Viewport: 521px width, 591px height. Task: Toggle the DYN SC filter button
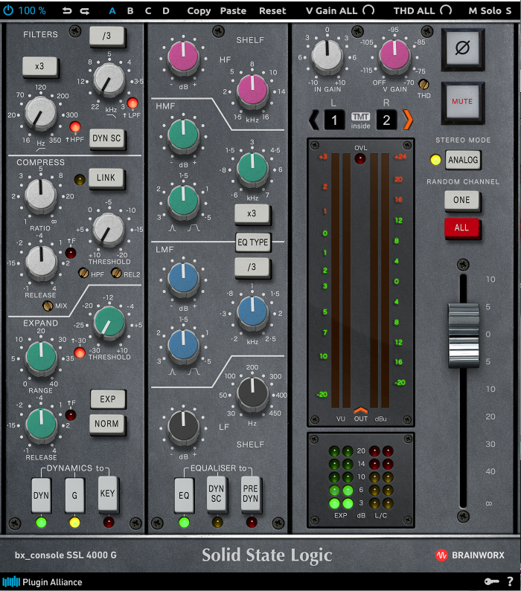coord(106,139)
